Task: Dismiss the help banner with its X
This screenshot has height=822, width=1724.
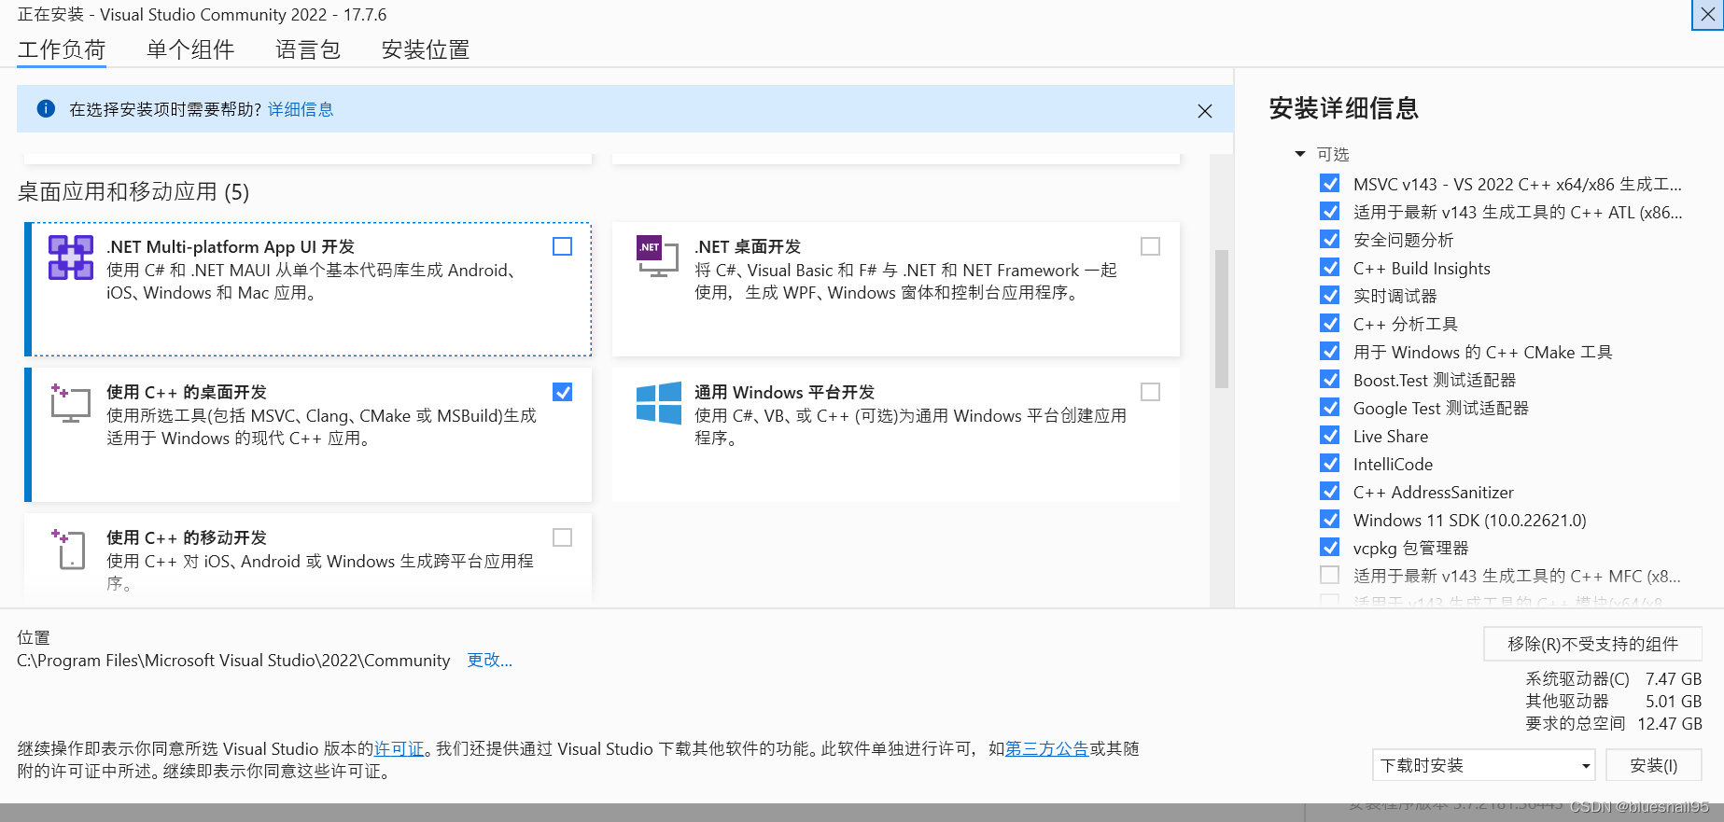Action: [1205, 111]
